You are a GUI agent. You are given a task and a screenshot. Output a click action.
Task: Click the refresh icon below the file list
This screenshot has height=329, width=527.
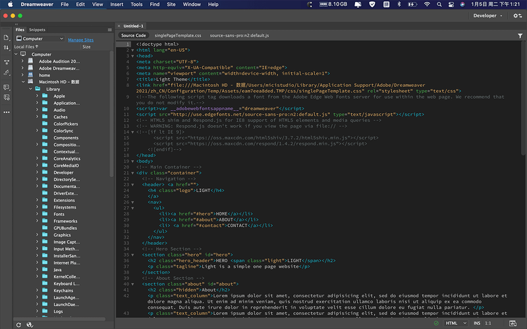tap(18, 324)
